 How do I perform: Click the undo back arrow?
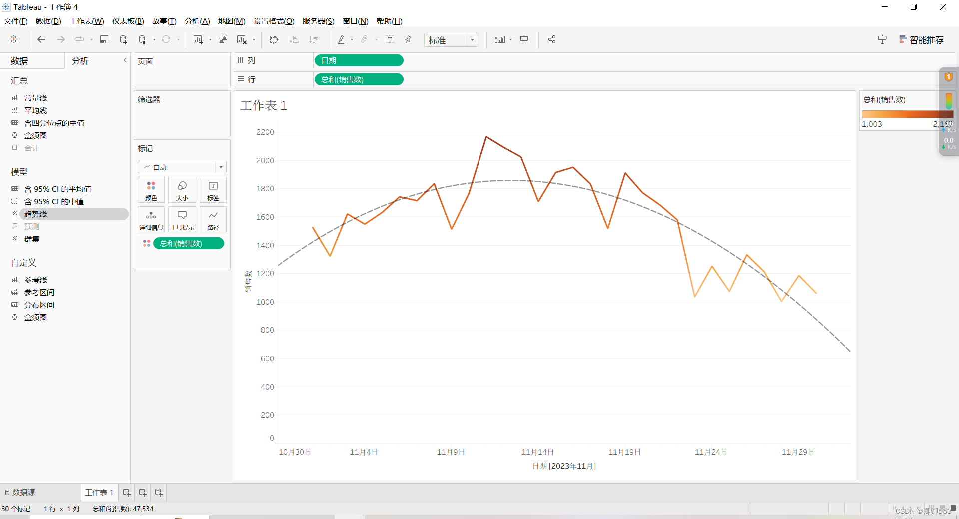pyautogui.click(x=41, y=39)
